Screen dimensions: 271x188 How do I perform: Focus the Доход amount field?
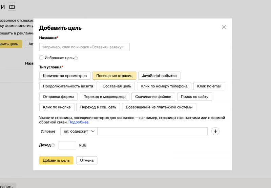(x=67, y=145)
